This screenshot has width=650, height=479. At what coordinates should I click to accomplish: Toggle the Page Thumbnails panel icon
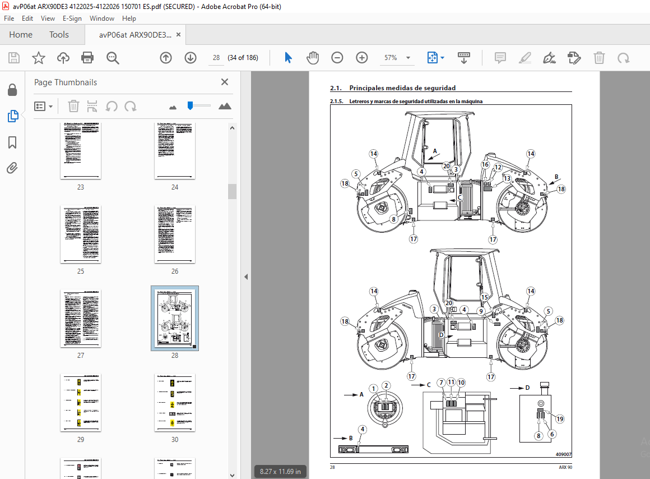pos(13,116)
